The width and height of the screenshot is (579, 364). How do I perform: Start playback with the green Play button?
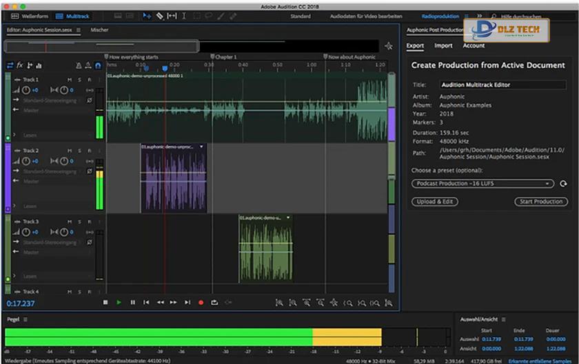(119, 302)
